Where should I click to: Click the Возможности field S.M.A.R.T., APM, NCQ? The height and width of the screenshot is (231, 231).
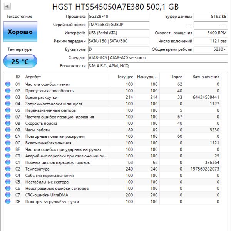(x=158, y=66)
